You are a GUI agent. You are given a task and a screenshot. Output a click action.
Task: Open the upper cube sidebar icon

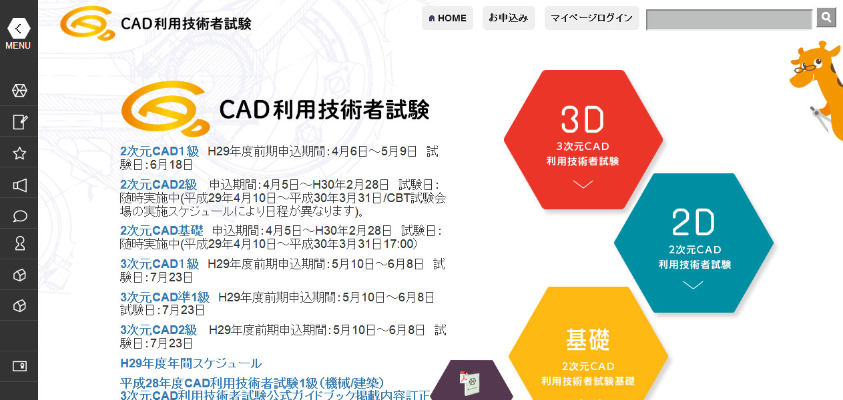[x=19, y=275]
